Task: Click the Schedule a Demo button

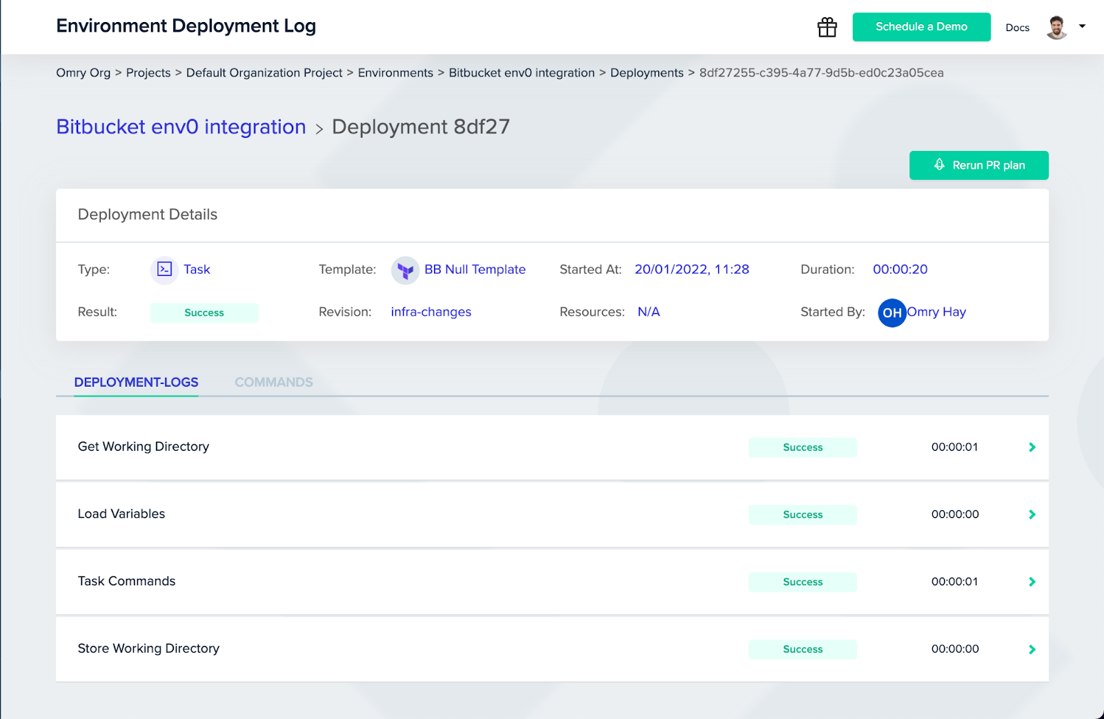Action: tap(921, 27)
